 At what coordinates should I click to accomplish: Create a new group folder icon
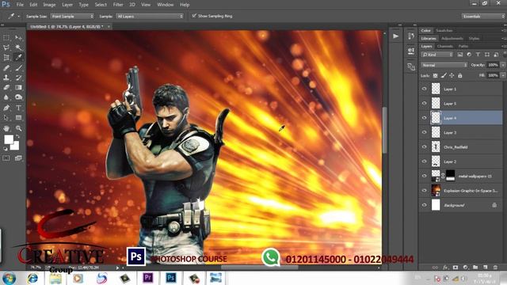475,268
